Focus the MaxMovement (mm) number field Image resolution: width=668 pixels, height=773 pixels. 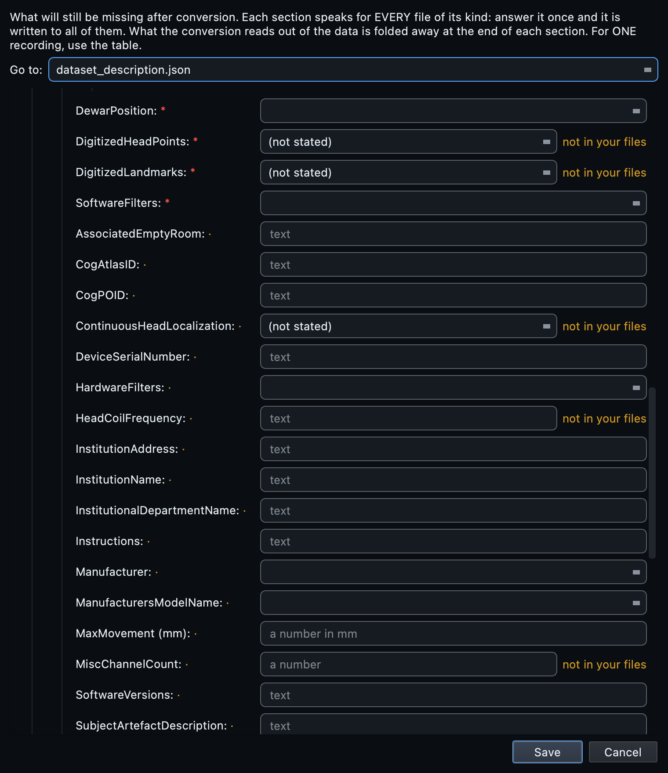[453, 633]
